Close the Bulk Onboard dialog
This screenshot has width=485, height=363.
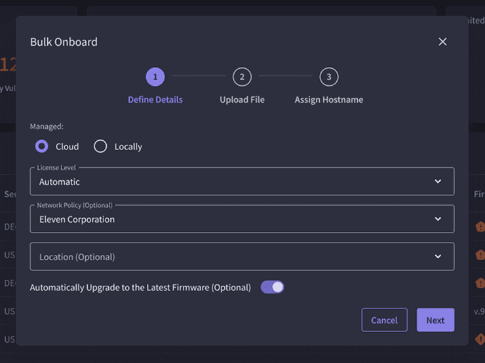pos(442,42)
